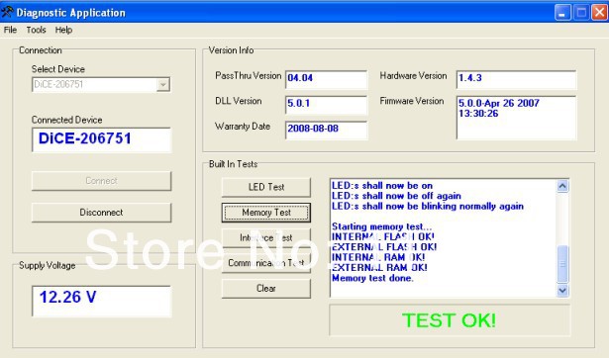Run the Interface Test
The height and width of the screenshot is (358, 609).
(x=266, y=237)
